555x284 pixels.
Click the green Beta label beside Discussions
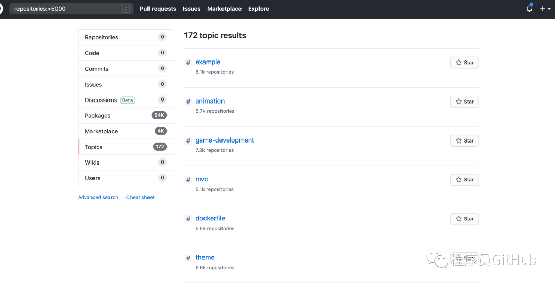(127, 100)
